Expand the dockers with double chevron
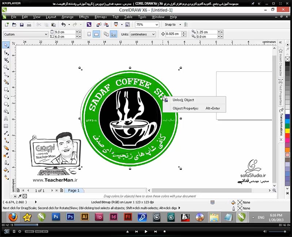 [280, 42]
